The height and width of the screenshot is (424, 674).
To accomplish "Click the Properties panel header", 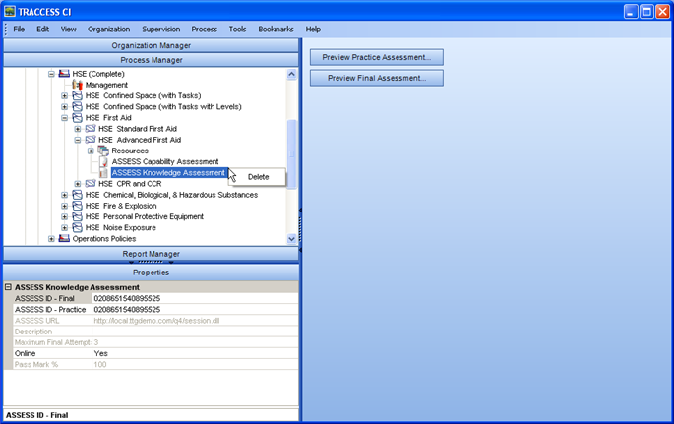I will tap(151, 273).
